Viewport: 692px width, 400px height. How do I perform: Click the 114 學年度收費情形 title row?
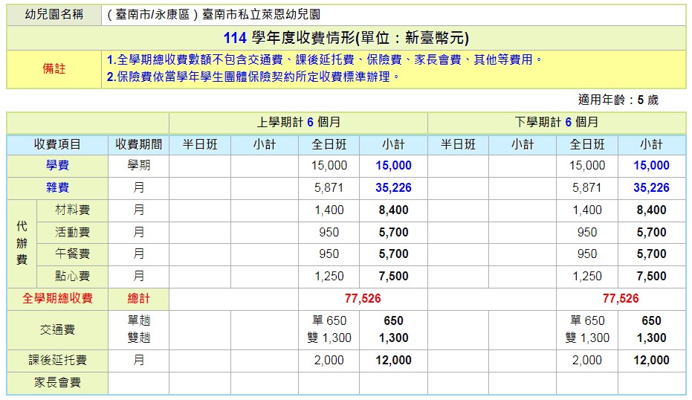coord(346,38)
